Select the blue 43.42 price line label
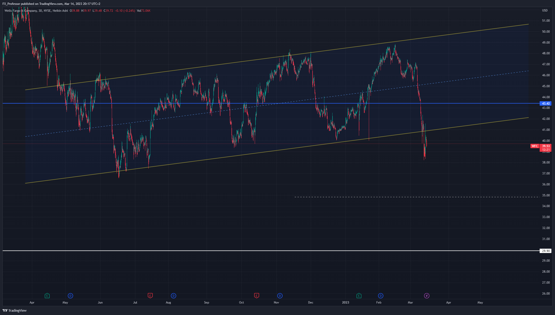This screenshot has width=555, height=315. [x=546, y=104]
